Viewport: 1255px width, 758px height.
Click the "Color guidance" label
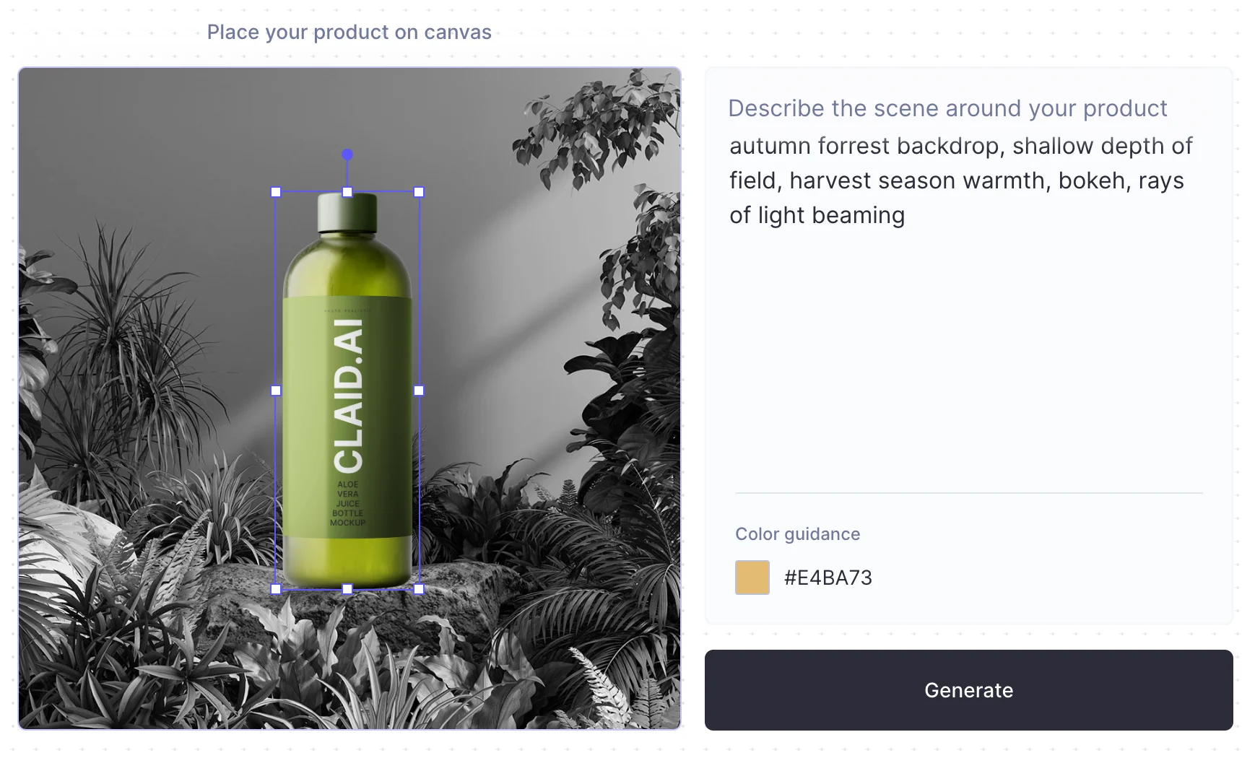pos(797,534)
